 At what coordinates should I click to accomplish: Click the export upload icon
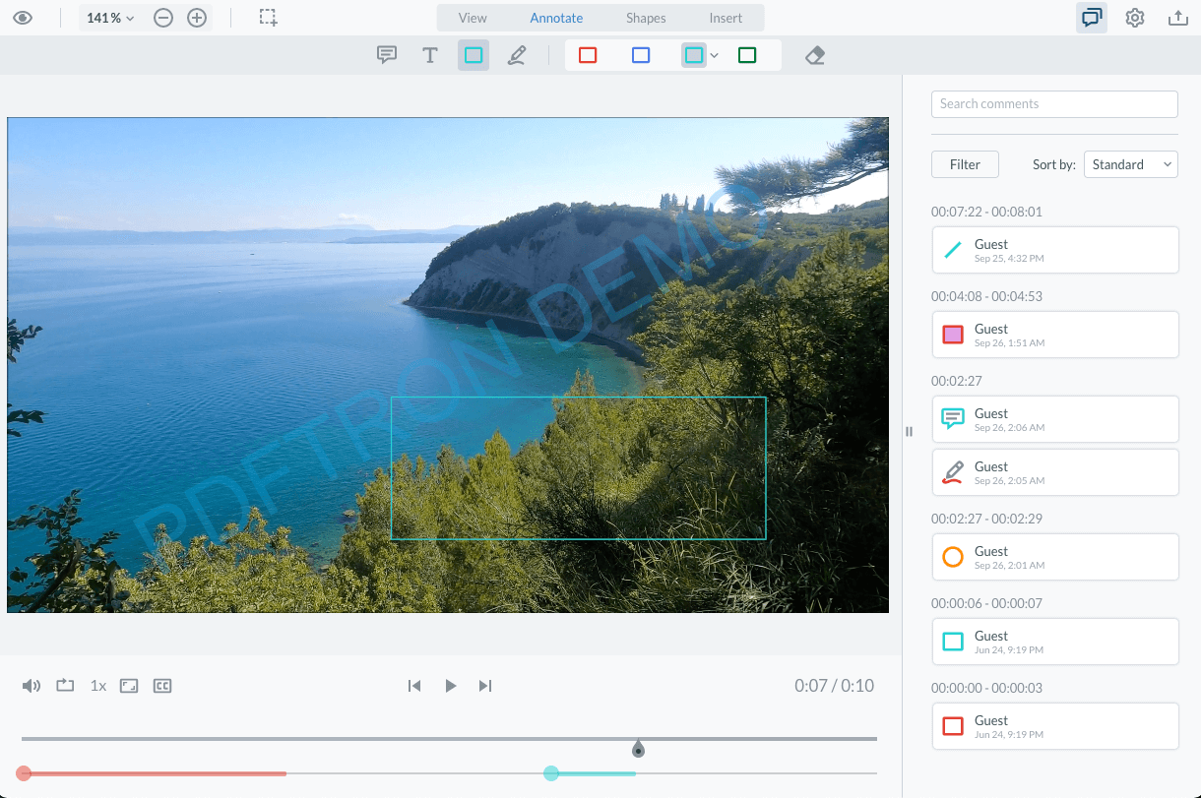point(1177,18)
